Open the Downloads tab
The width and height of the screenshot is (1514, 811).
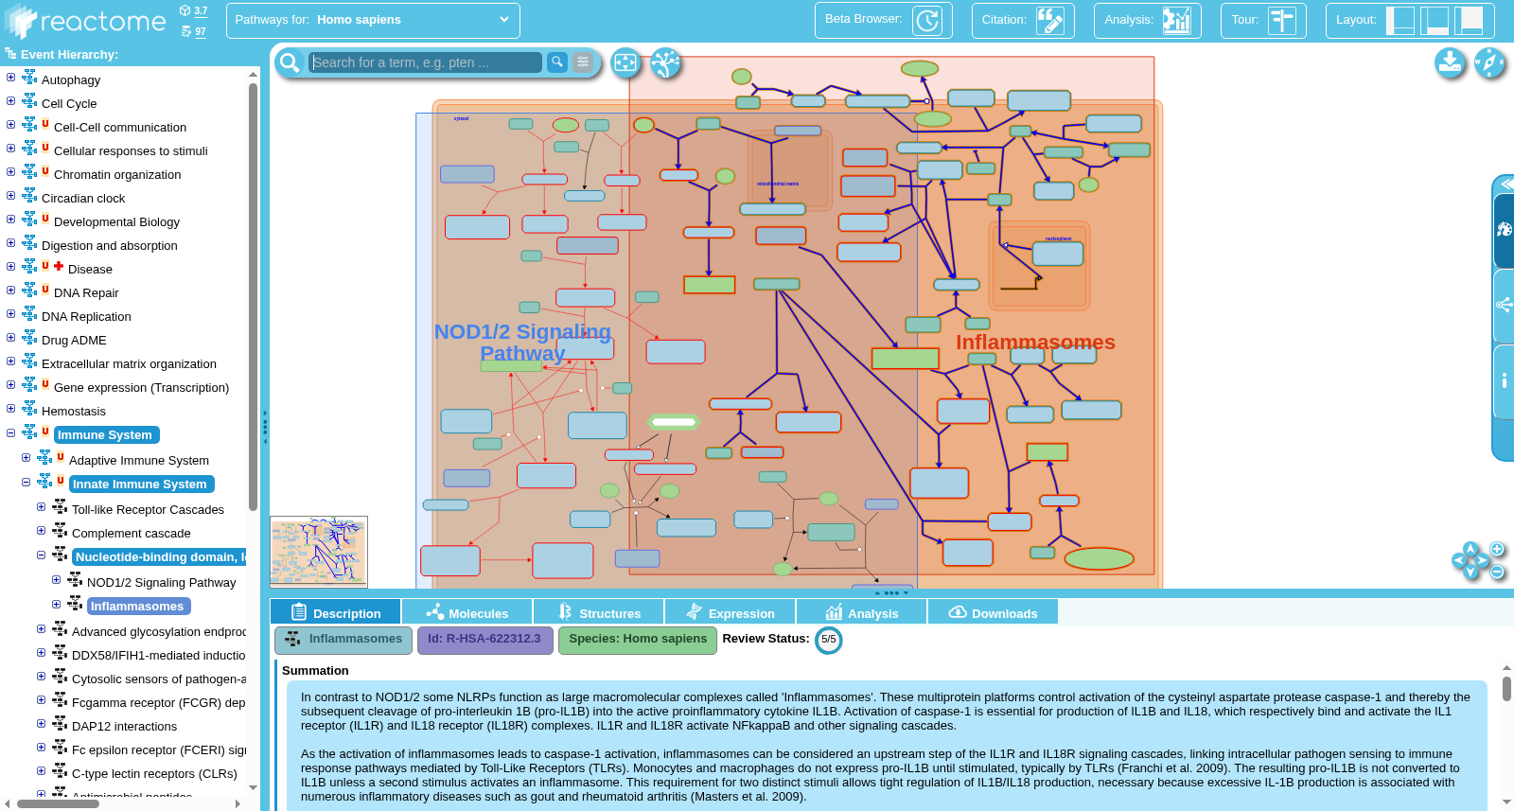coord(994,612)
